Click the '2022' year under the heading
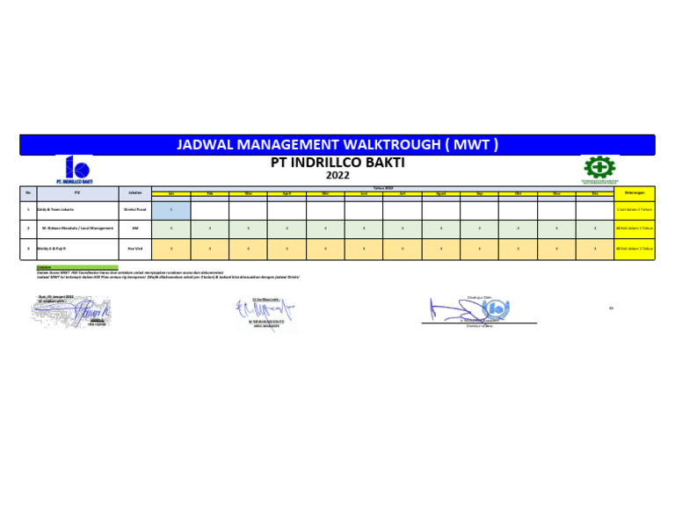 (337, 176)
